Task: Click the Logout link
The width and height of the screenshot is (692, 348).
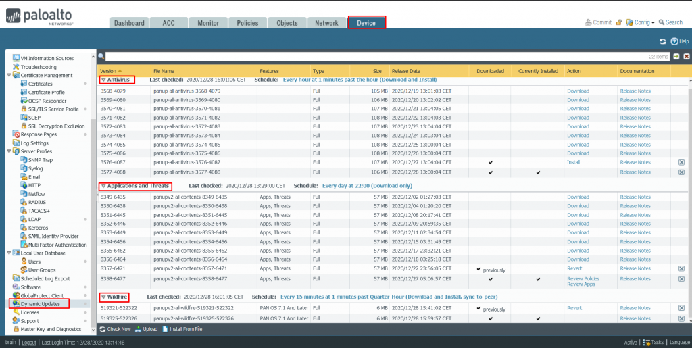Action: 29,343
